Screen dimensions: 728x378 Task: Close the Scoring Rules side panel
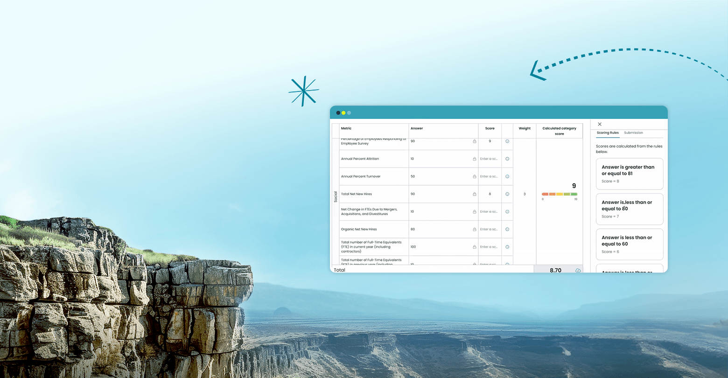pos(600,124)
